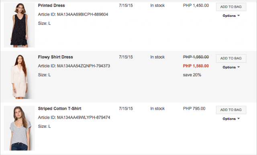Add the Striped Cotton T-Shirt to bag
257x155 pixels.
pyautogui.click(x=231, y=110)
